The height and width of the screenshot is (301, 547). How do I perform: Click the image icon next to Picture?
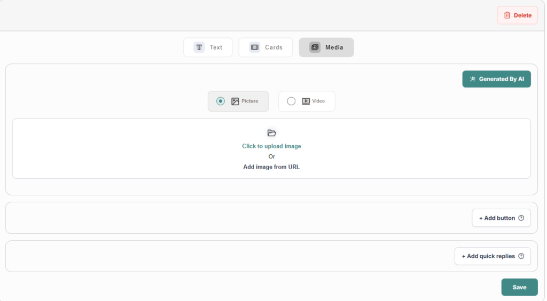pyautogui.click(x=235, y=101)
